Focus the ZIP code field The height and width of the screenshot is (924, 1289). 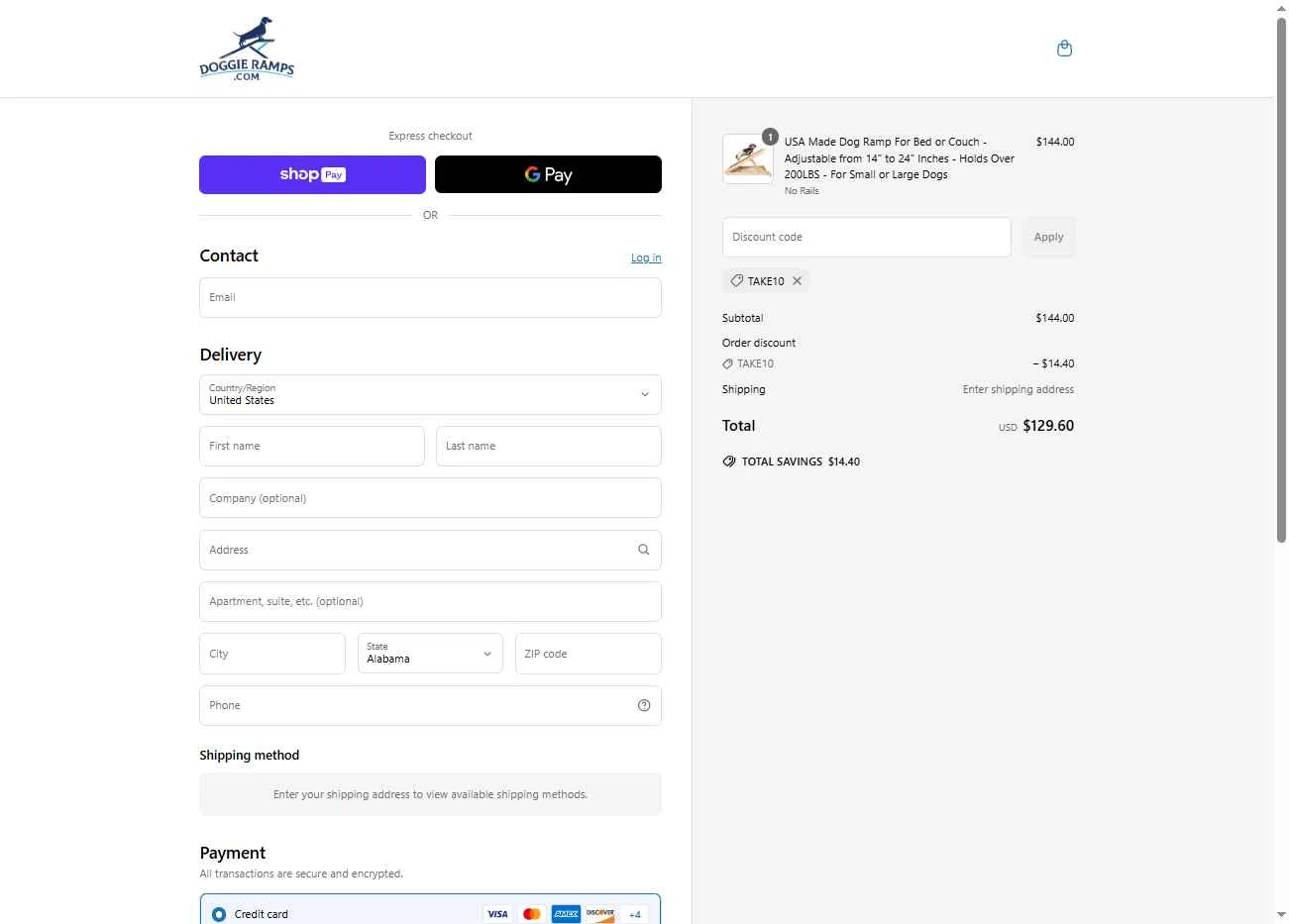589,654
